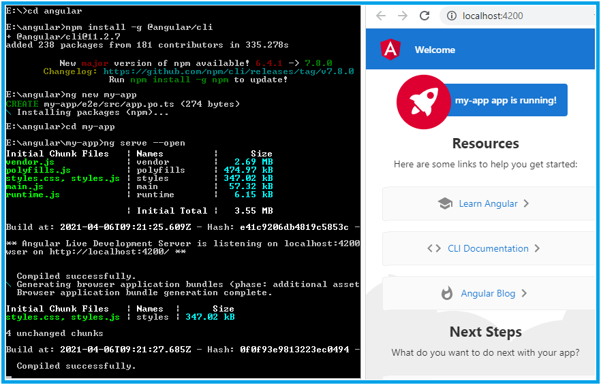Go back with the browser back arrow
Image resolution: width=601 pixels, height=385 pixels.
tap(381, 16)
